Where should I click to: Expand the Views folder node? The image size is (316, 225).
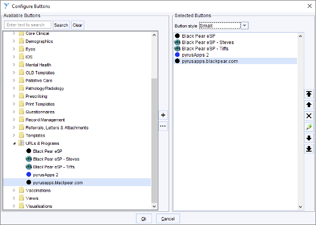tap(14, 198)
